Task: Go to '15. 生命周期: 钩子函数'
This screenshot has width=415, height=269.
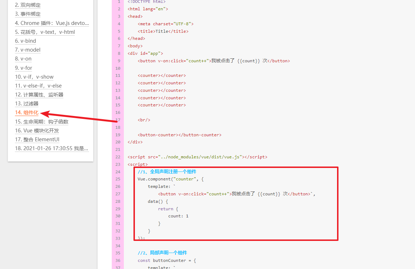Action: tap(42, 122)
